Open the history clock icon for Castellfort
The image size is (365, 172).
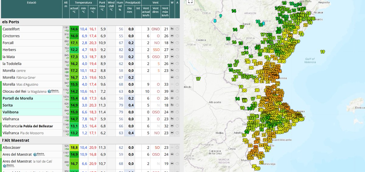tap(177, 29)
